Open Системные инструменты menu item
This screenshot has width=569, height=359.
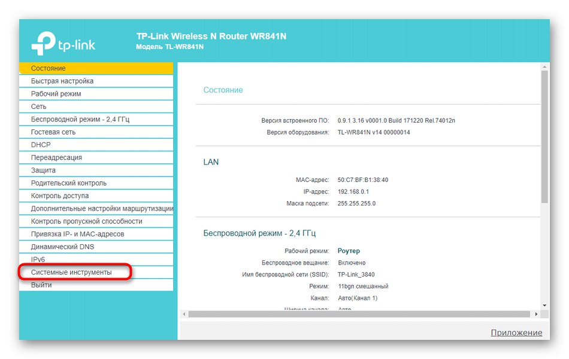[x=96, y=272]
